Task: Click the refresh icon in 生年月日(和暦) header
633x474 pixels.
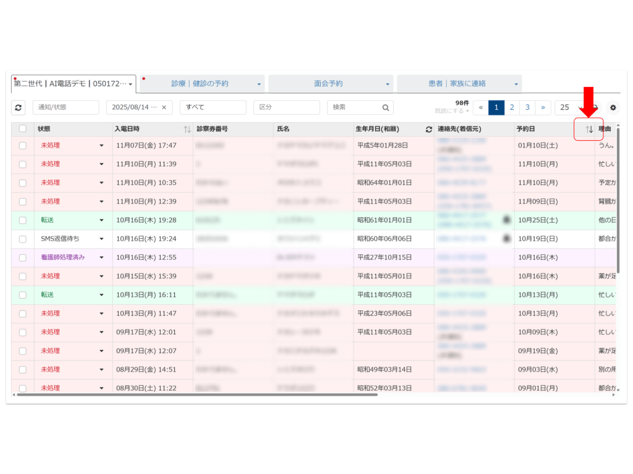Action: click(428, 129)
